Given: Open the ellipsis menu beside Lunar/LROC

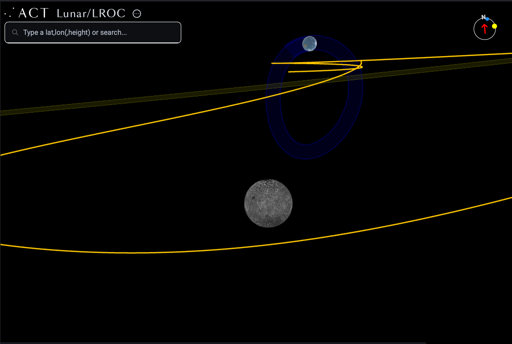Looking at the screenshot, I should (x=137, y=14).
